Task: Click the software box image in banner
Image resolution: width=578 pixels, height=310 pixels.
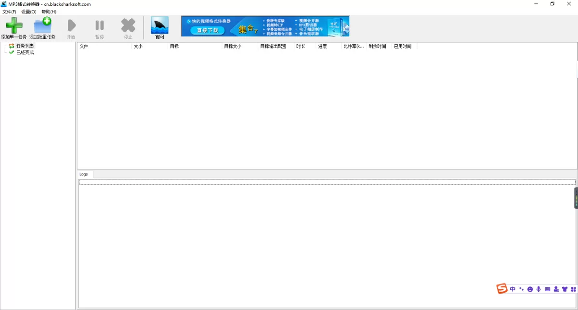Action: pos(339,26)
